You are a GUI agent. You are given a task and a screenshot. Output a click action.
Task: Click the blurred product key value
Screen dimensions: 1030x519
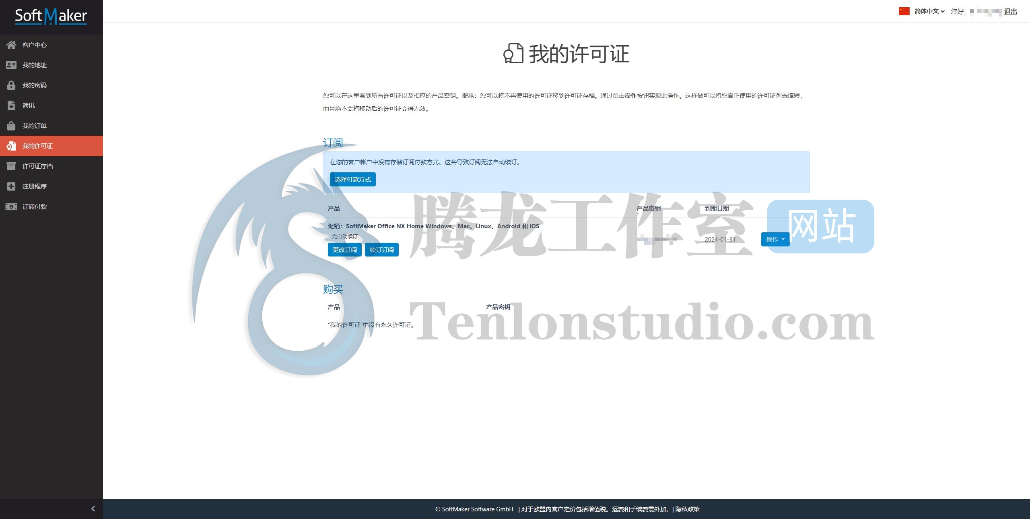click(656, 240)
